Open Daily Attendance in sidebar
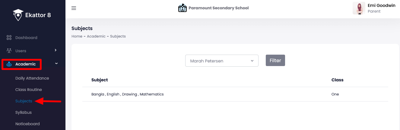The image size is (400, 130). pyautogui.click(x=32, y=78)
